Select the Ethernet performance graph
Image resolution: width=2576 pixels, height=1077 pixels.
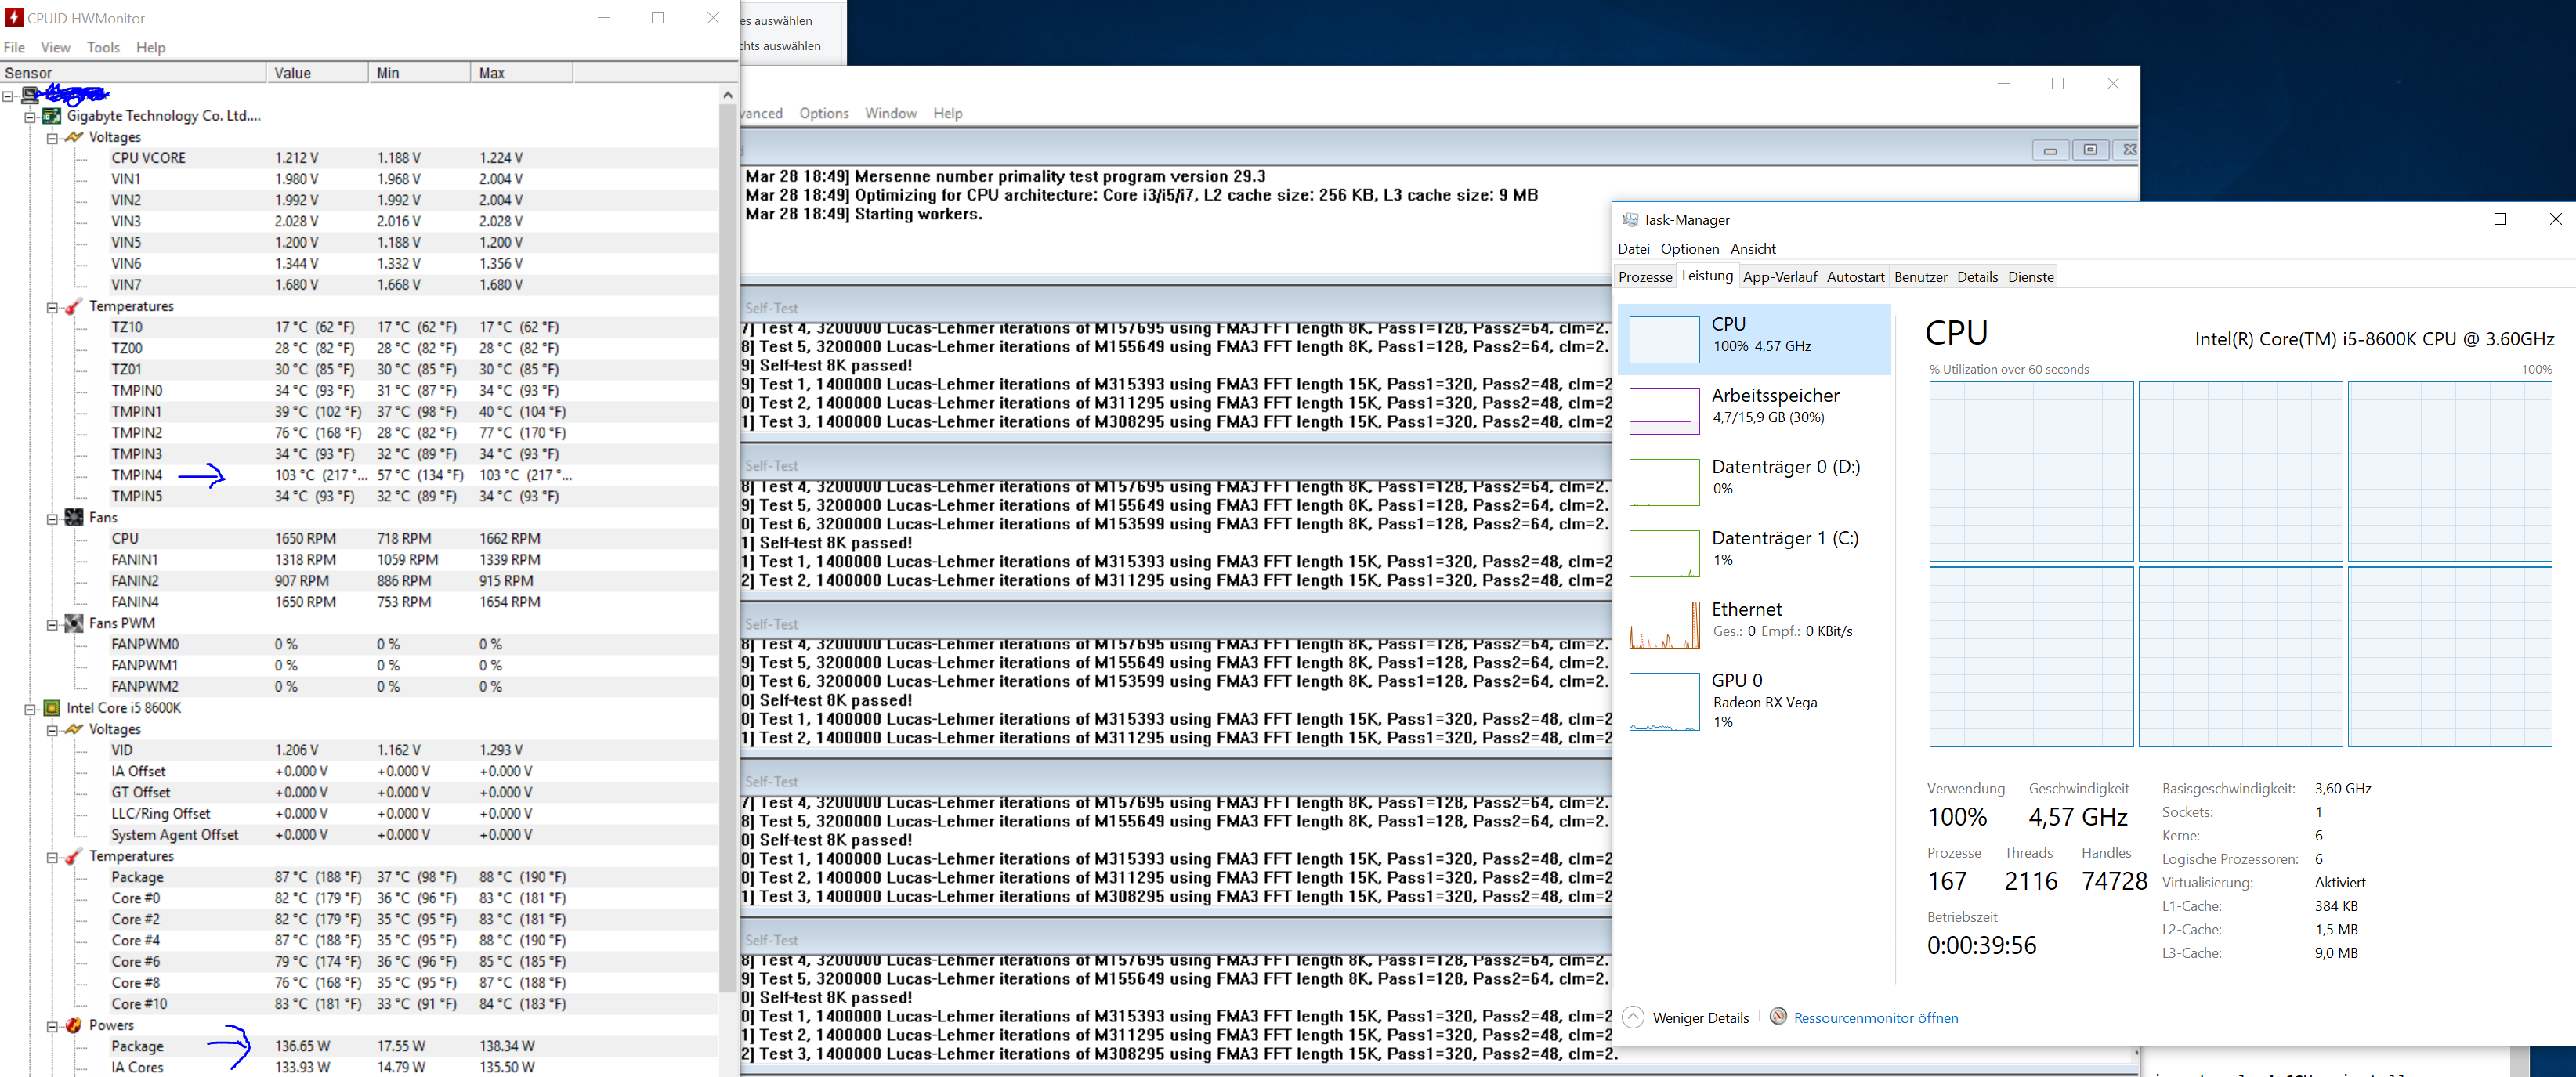tap(1664, 625)
